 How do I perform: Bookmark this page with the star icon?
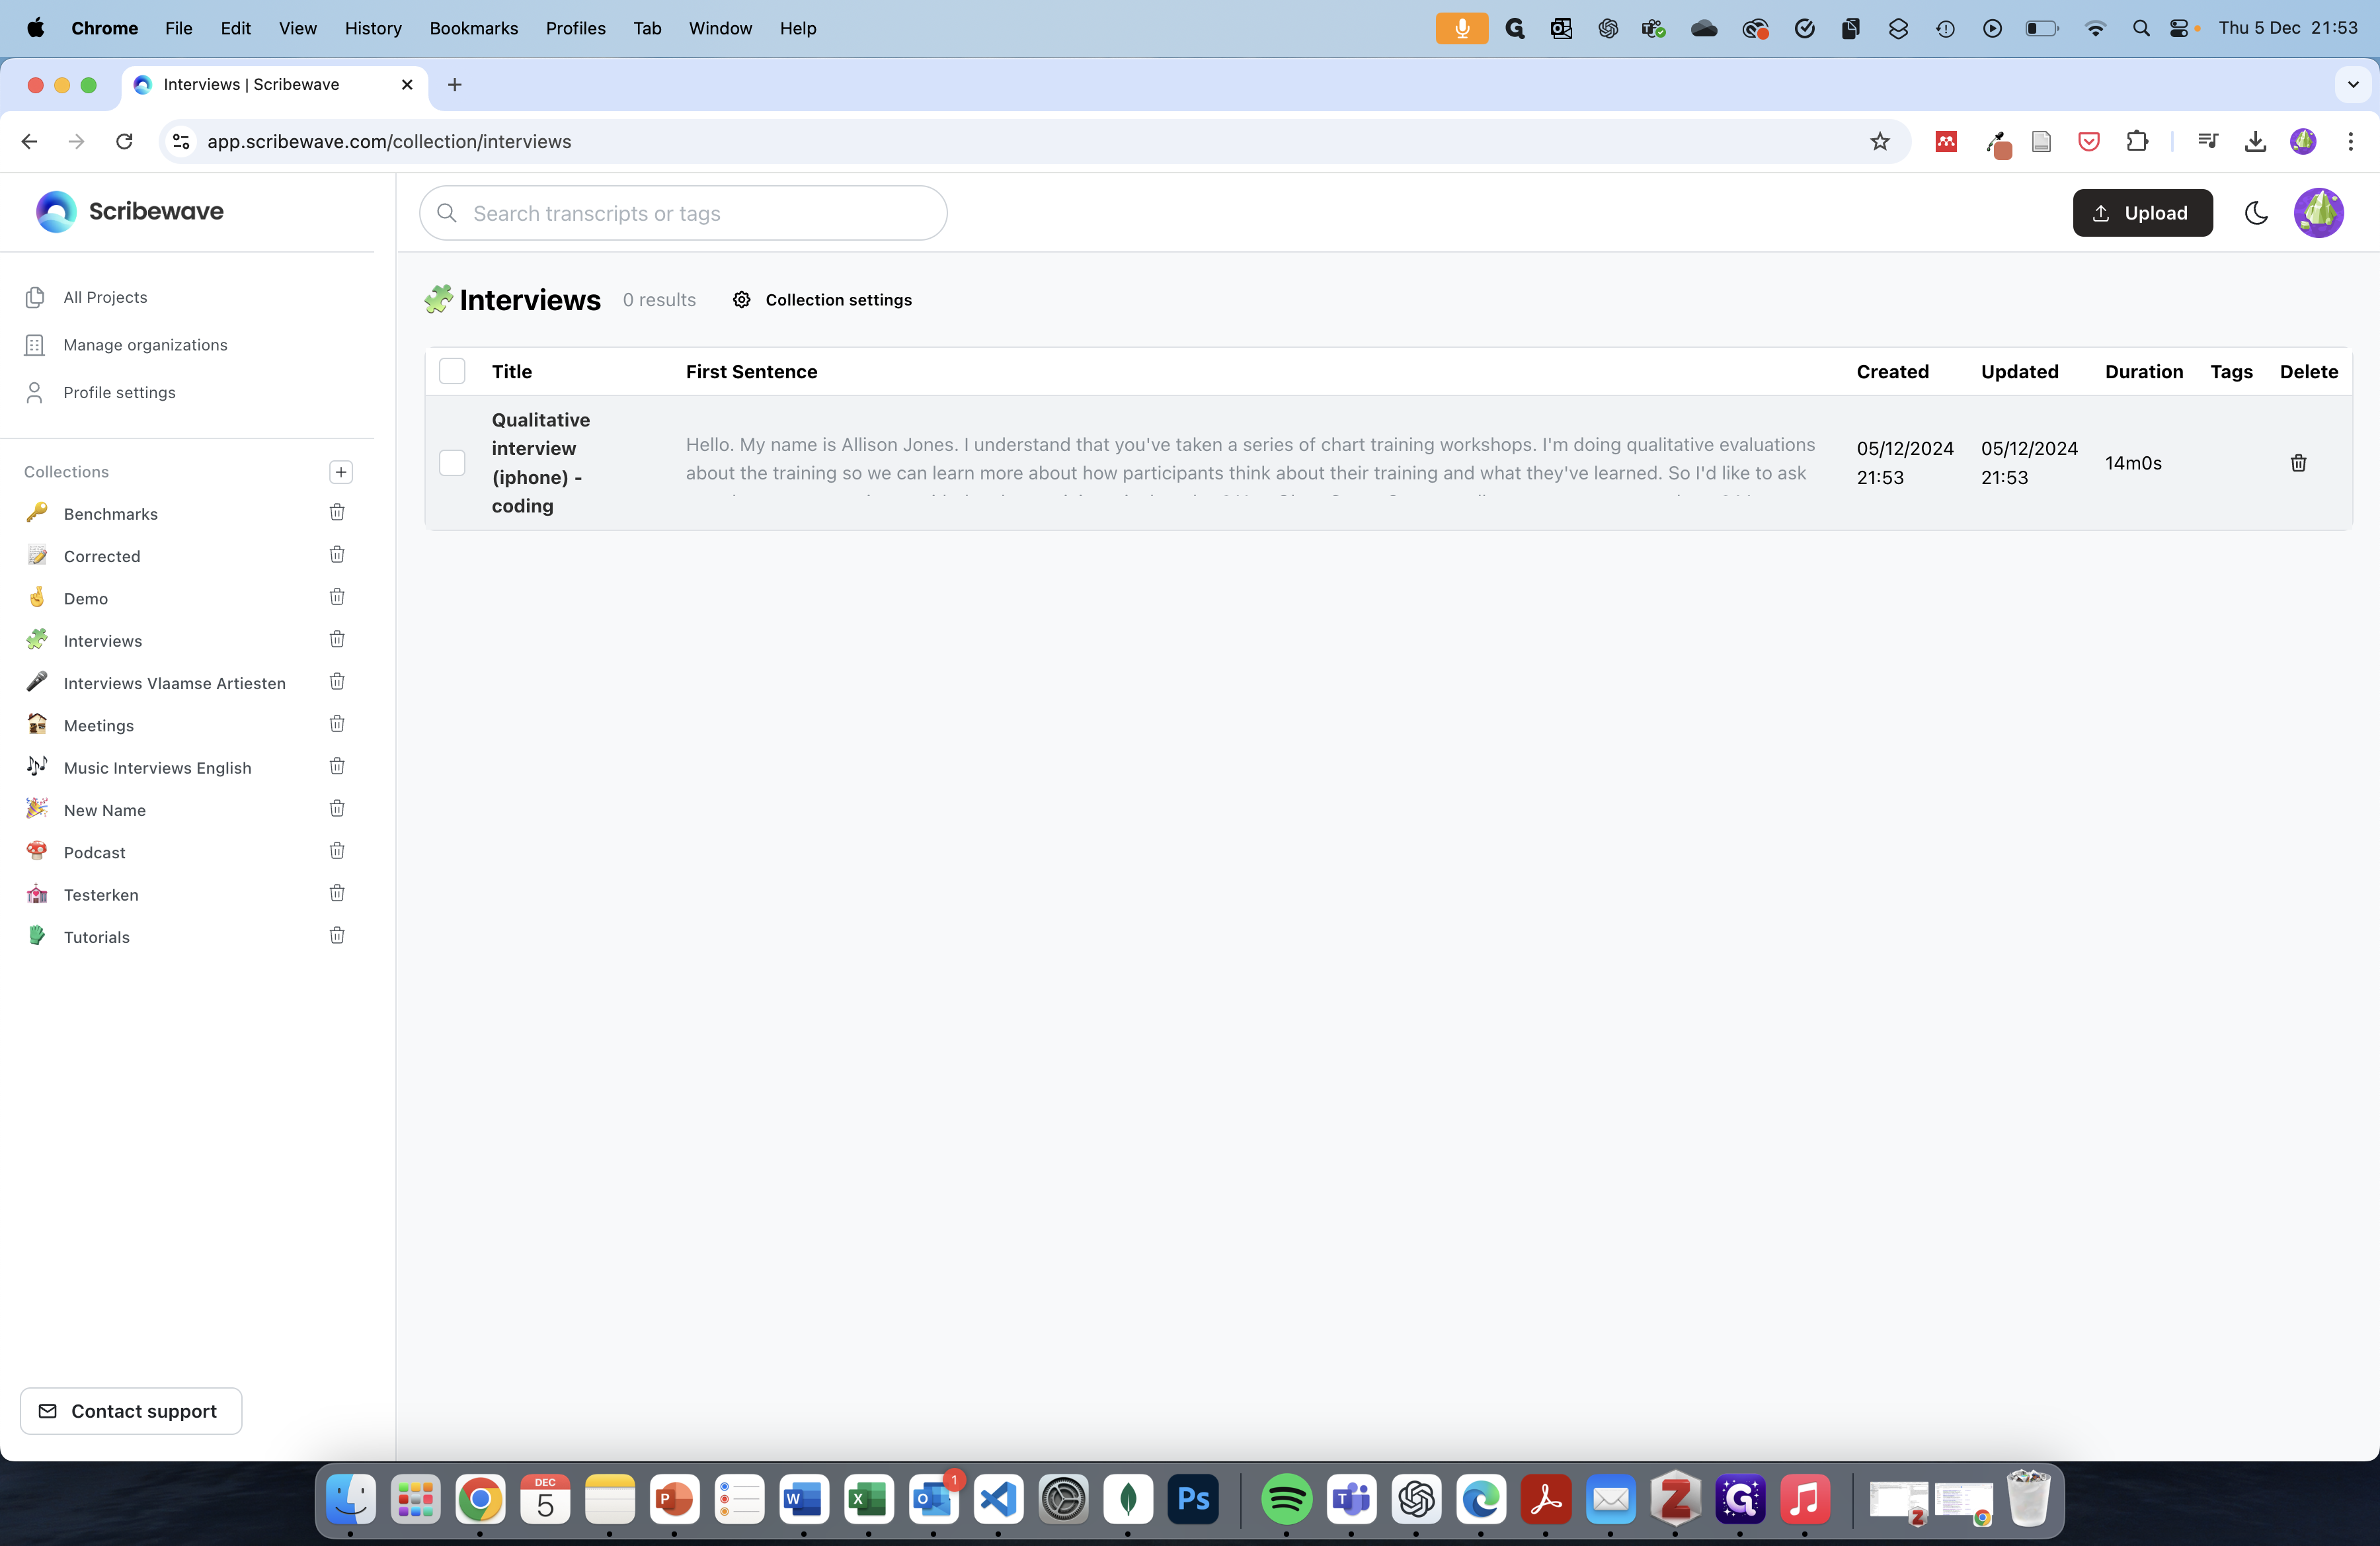pos(1880,142)
